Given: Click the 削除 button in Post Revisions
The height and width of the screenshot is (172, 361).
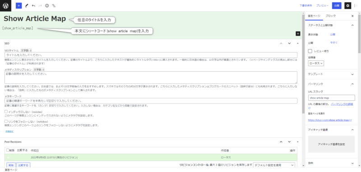Looking at the screenshot, I should 11,165.
